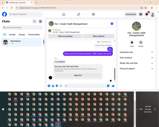Open the account avatar menu
This screenshot has height=127, width=159.
(x=153, y=14)
